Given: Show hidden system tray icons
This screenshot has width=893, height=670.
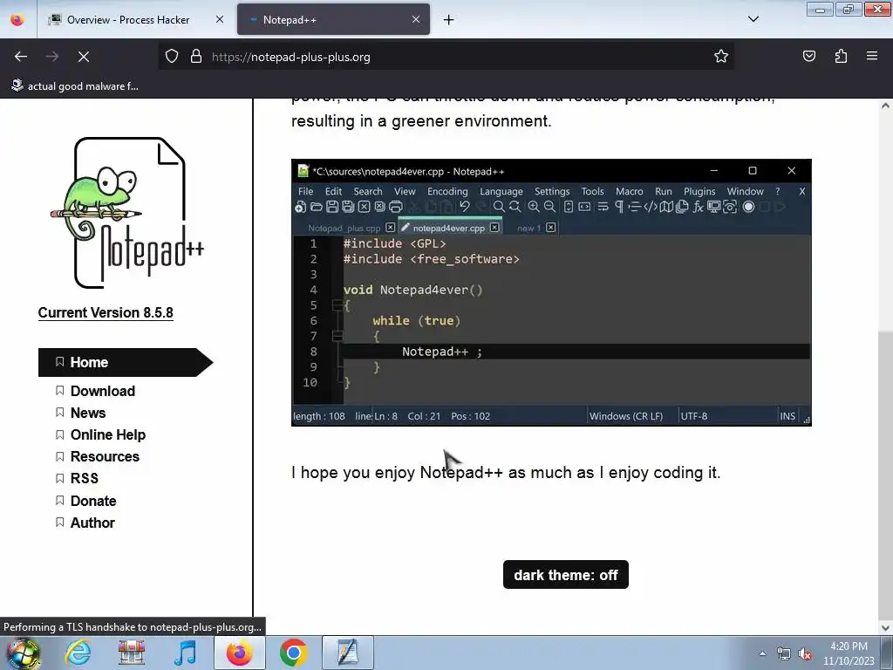Looking at the screenshot, I should [x=762, y=653].
